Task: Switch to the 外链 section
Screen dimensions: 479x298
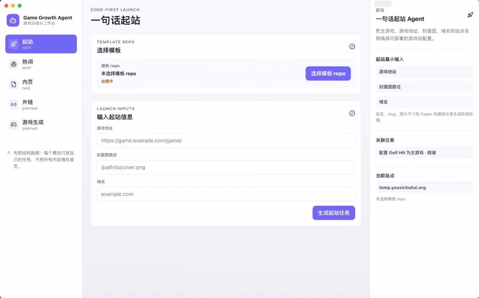Action: click(41, 104)
